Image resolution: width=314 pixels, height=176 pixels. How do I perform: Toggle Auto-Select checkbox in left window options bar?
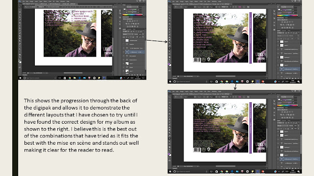click(30, 7)
